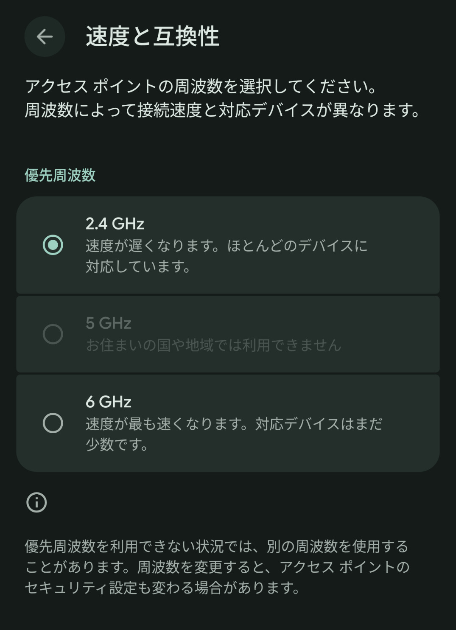Click the 周波数によって接続速度と対応デバイスが異なります line
Screen dimensions: 456x630
223,110
